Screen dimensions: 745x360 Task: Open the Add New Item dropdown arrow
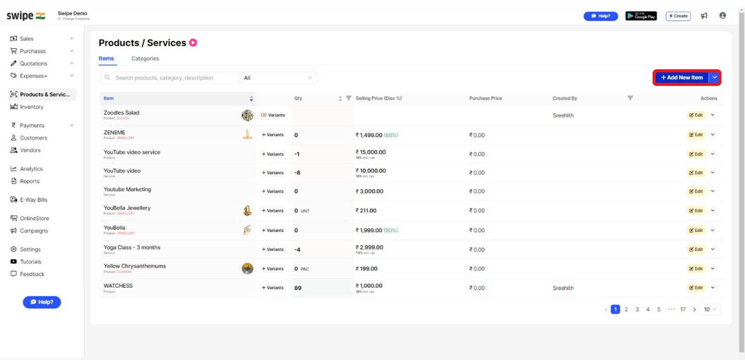pos(715,77)
